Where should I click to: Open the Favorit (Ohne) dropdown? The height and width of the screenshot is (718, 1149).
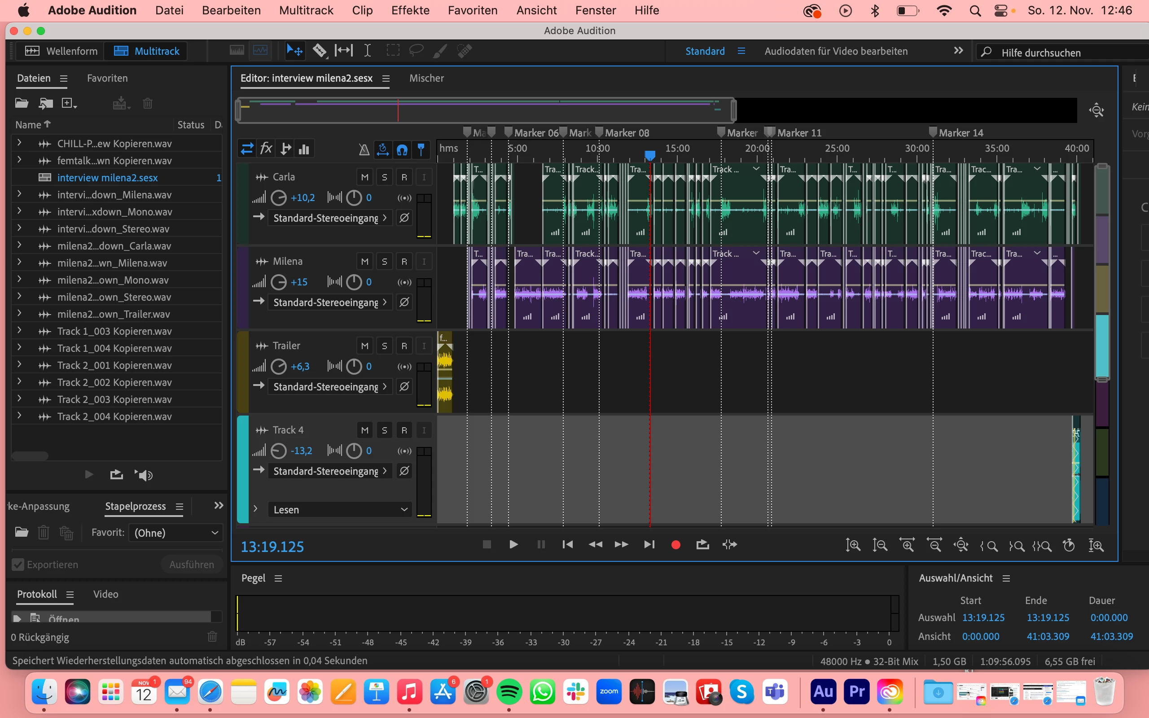pyautogui.click(x=175, y=533)
